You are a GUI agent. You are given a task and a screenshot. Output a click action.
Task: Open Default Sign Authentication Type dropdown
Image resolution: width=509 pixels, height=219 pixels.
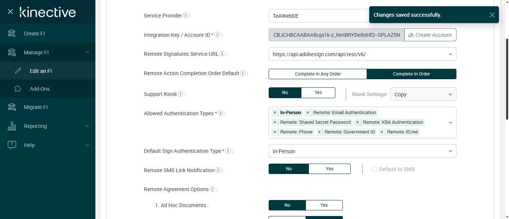[450, 151]
